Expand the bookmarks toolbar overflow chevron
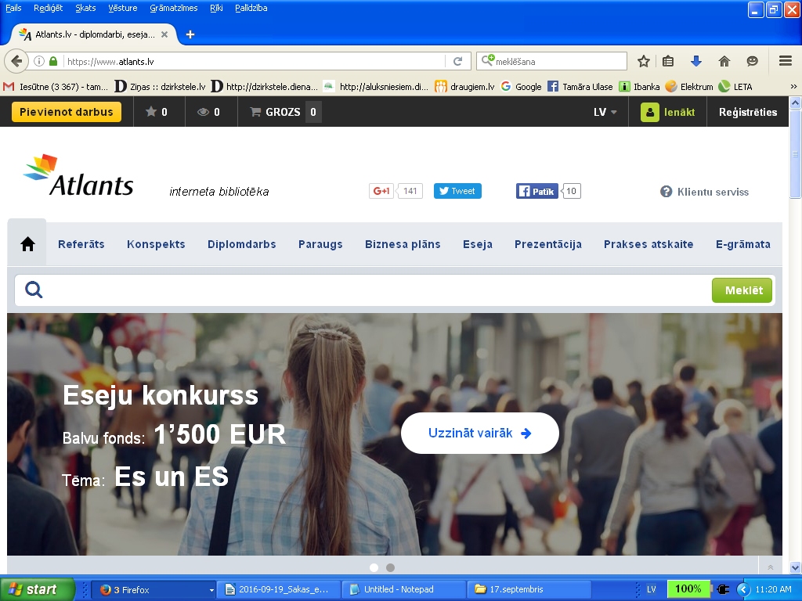Screen dimensions: 802x601 pos(793,87)
